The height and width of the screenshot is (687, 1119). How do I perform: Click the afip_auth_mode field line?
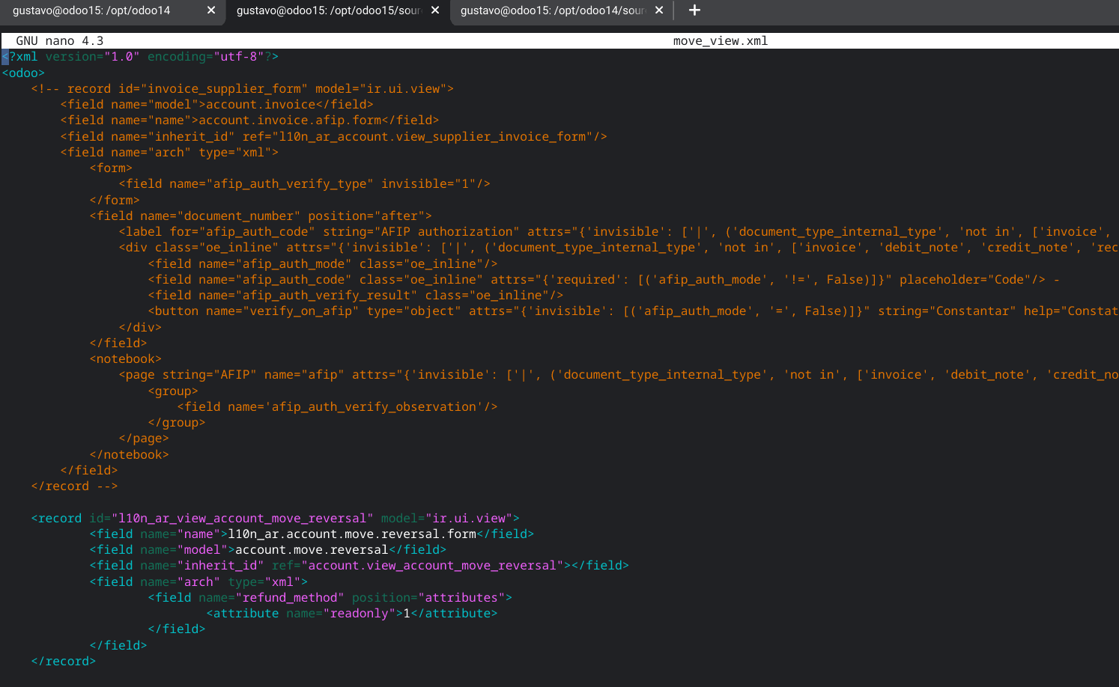[x=323, y=264]
